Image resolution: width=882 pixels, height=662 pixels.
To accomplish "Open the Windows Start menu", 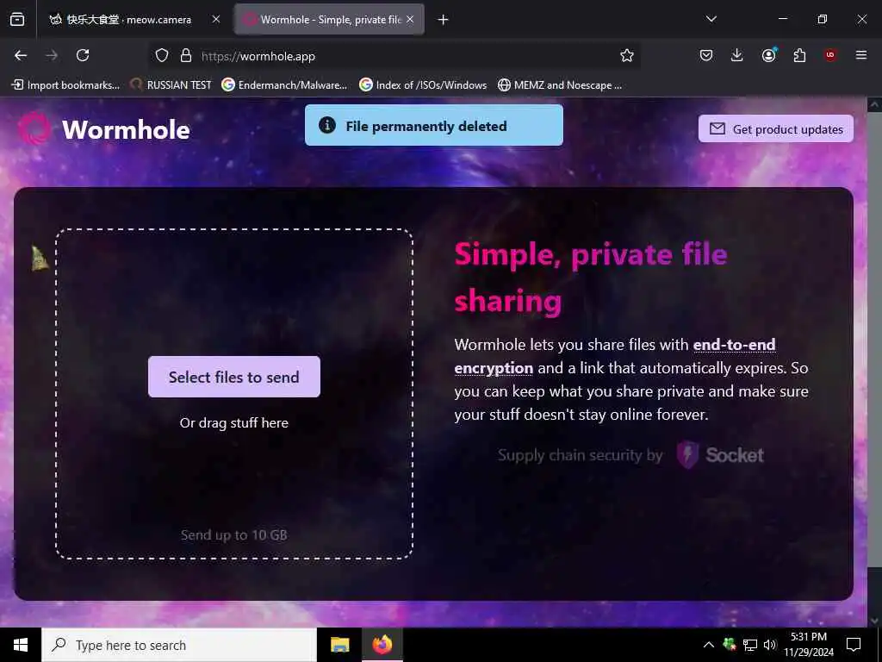I will (x=21, y=645).
